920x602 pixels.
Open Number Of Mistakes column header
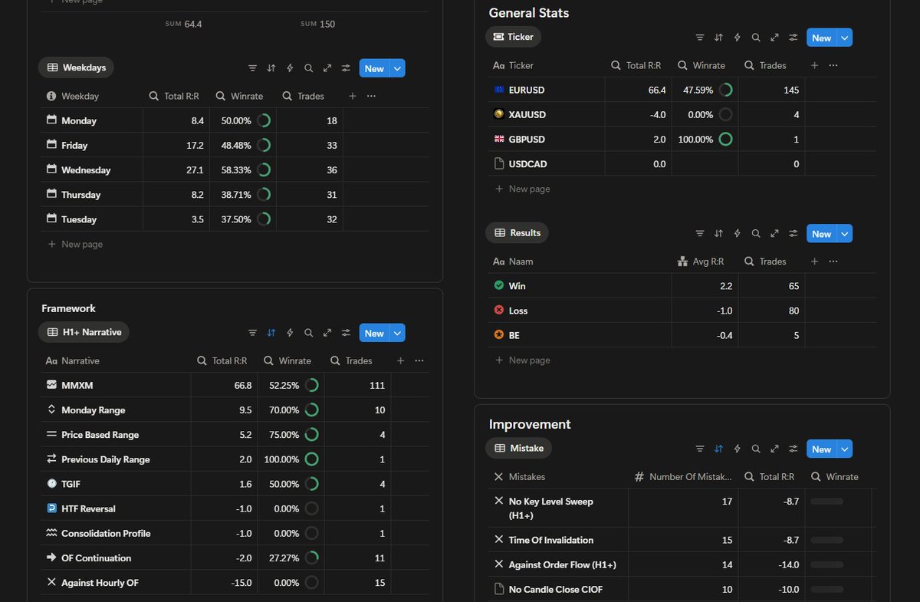coord(683,476)
